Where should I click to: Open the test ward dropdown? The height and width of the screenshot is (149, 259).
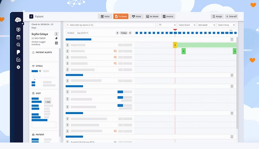206,25
